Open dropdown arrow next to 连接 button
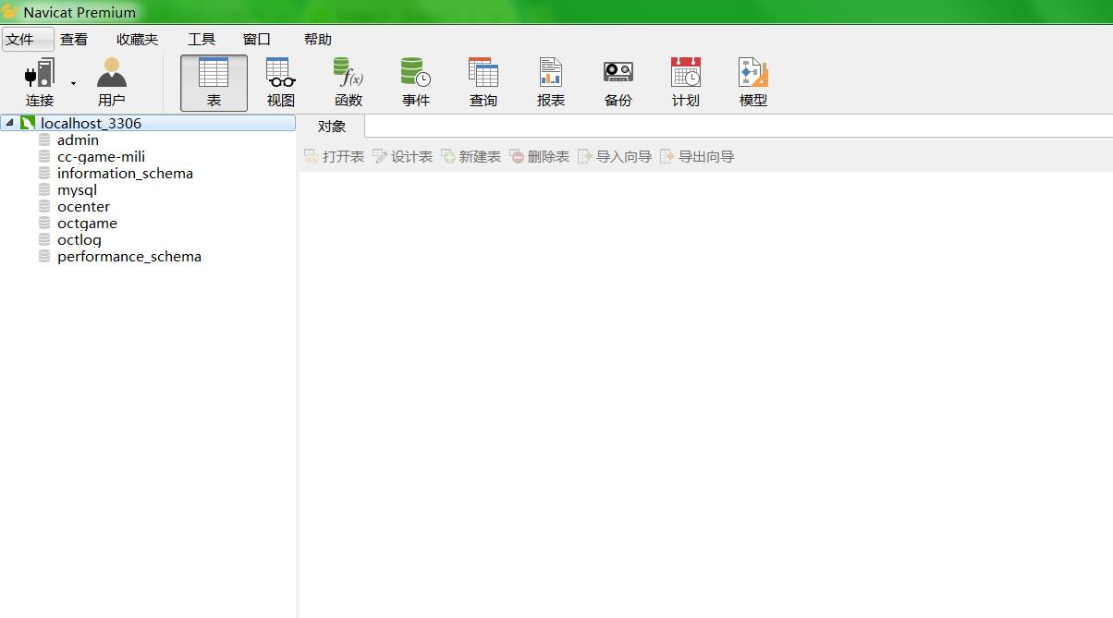Screen dimensions: 1113x618 (x=73, y=84)
